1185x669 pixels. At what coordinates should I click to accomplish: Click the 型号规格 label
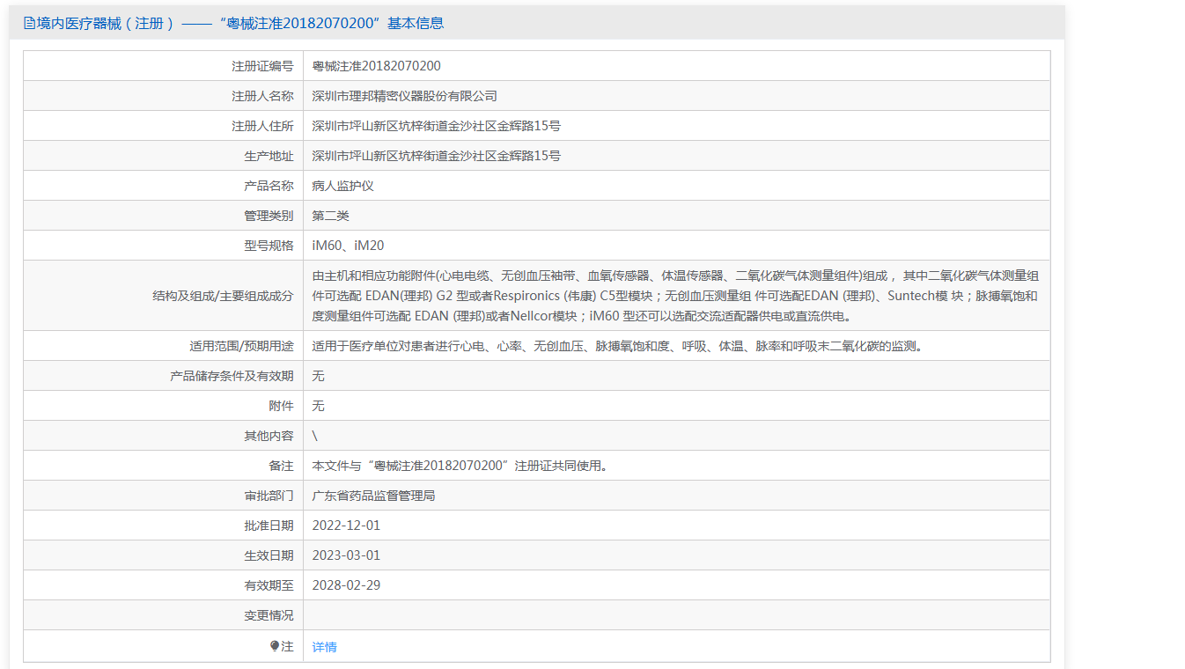click(x=269, y=246)
